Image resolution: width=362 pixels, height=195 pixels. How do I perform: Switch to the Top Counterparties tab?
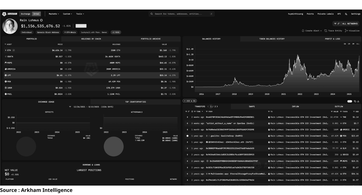tap(135, 102)
